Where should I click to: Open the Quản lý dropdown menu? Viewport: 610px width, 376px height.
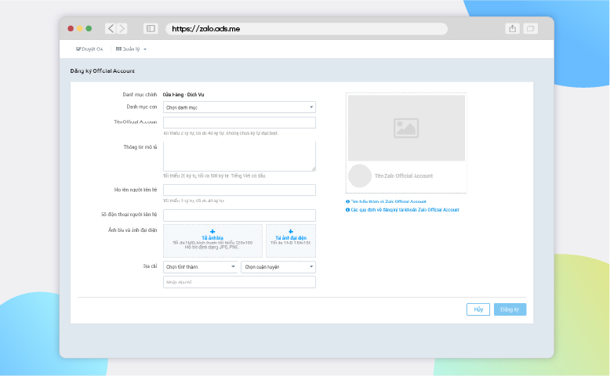click(131, 49)
